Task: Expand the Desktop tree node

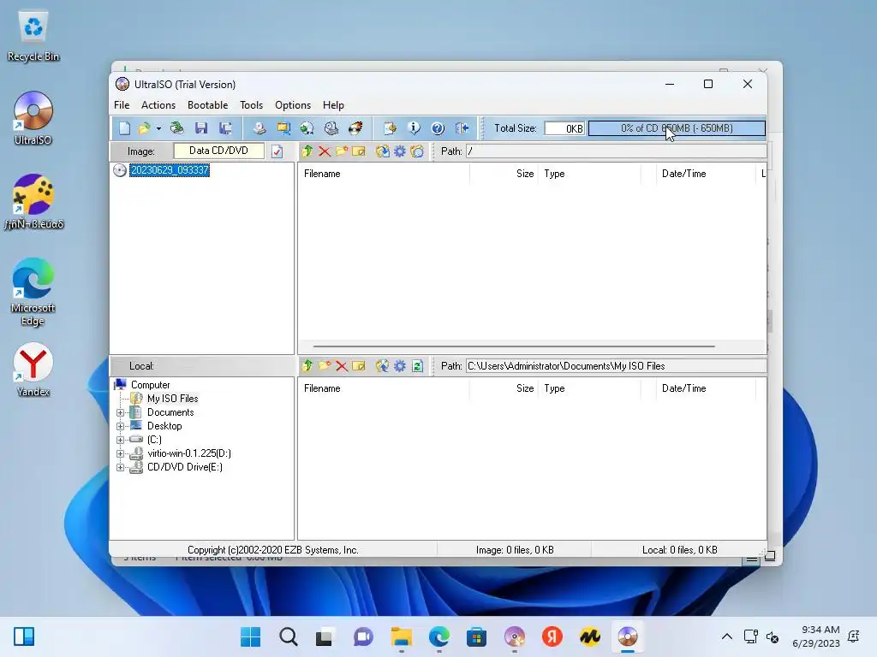Action: point(120,426)
